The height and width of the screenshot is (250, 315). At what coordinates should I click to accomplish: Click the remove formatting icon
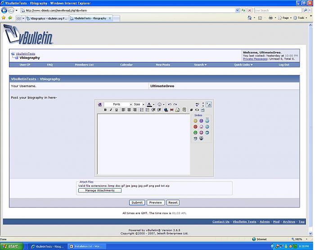pyautogui.click(x=100, y=104)
